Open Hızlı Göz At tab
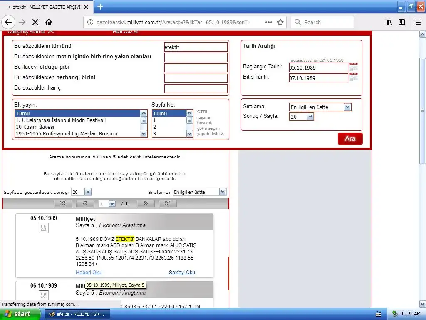Screen dimensions: 426x320 (x=125, y=32)
